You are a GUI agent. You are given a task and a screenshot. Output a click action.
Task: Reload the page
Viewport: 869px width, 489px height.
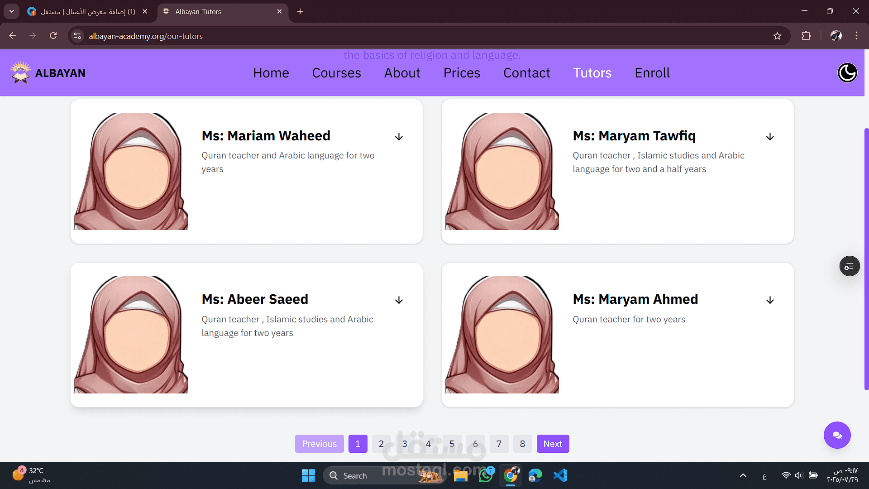(x=53, y=36)
